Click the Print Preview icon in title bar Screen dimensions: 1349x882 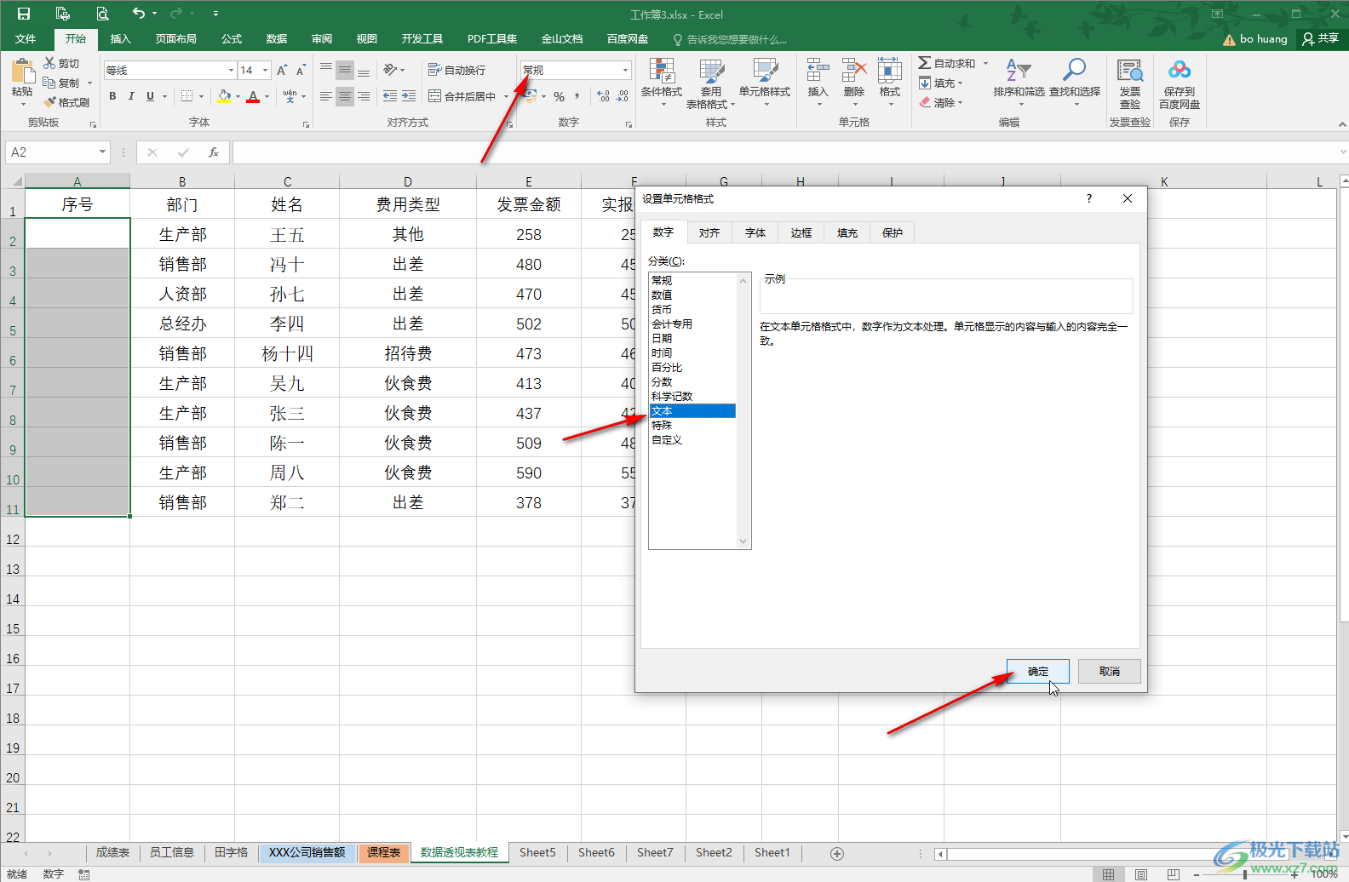click(102, 14)
